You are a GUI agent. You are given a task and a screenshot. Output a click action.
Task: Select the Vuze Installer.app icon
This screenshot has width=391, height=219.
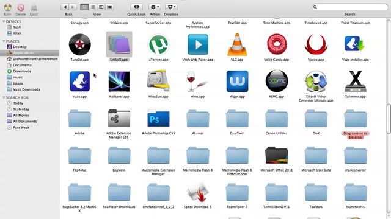coord(355,44)
